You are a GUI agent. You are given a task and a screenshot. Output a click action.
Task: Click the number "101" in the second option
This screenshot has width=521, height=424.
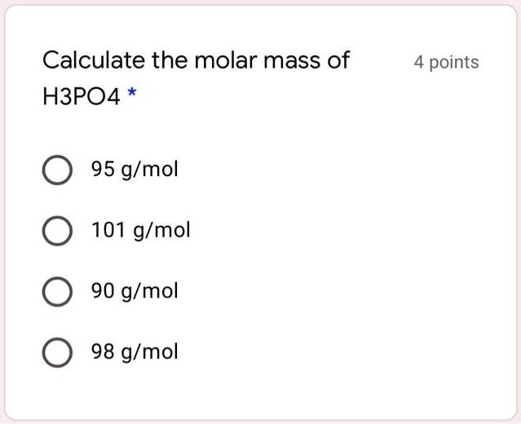[106, 231]
